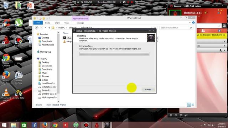Open Extras (E:) drive
Image resolution: width=228 pixels, height=128 pixels.
[46, 90]
